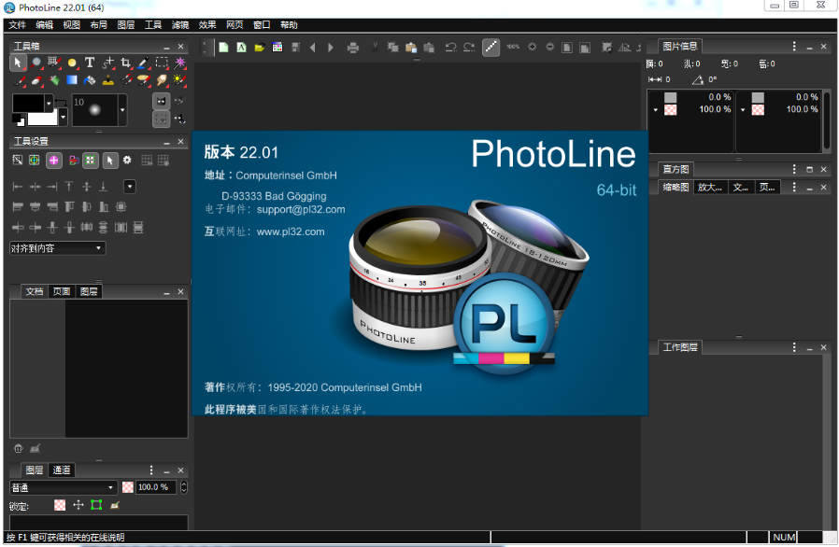Expand the 对齐到内容 dropdown

point(57,248)
